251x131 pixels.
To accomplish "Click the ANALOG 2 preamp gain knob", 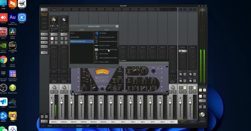I will pyautogui.click(x=64, y=20).
